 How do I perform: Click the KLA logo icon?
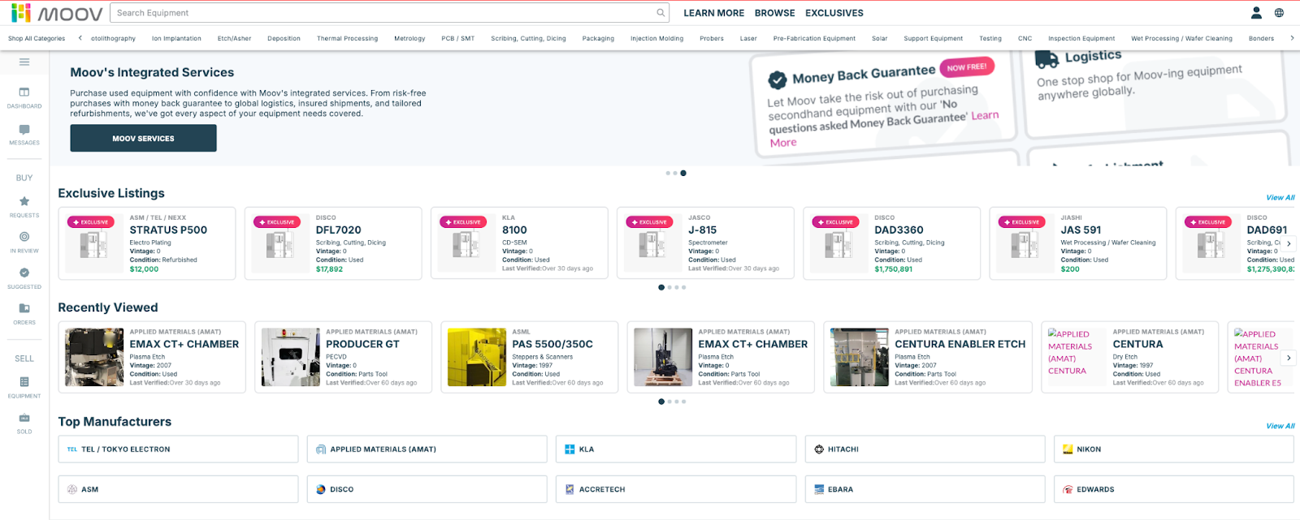click(570, 449)
